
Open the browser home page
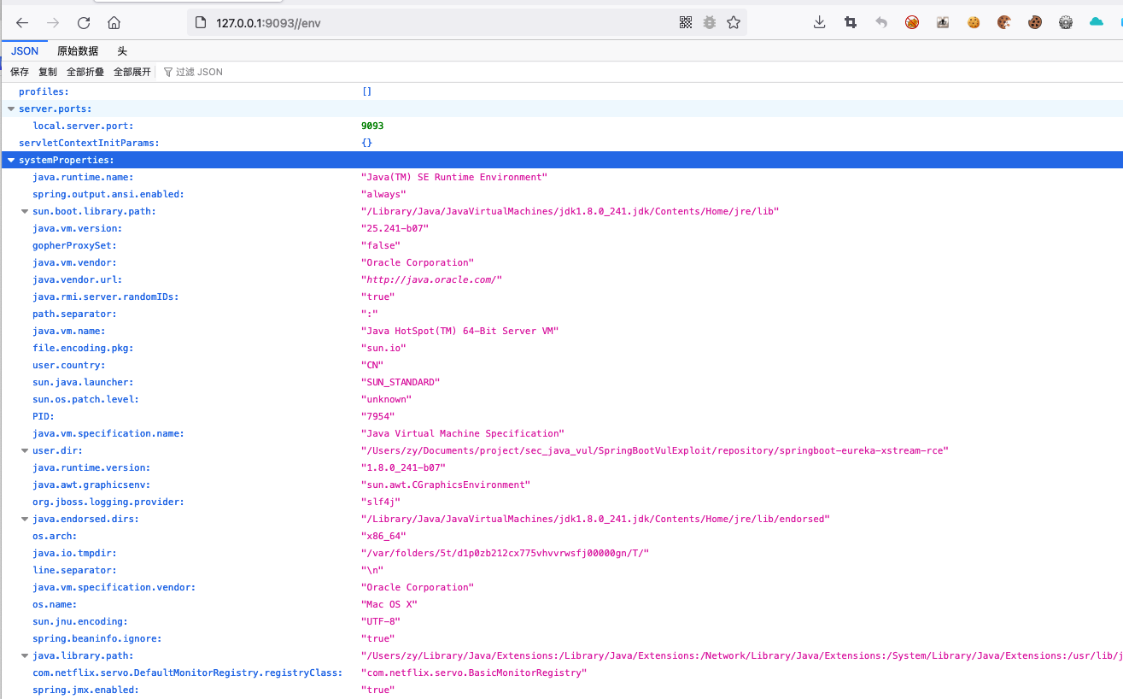pos(114,22)
